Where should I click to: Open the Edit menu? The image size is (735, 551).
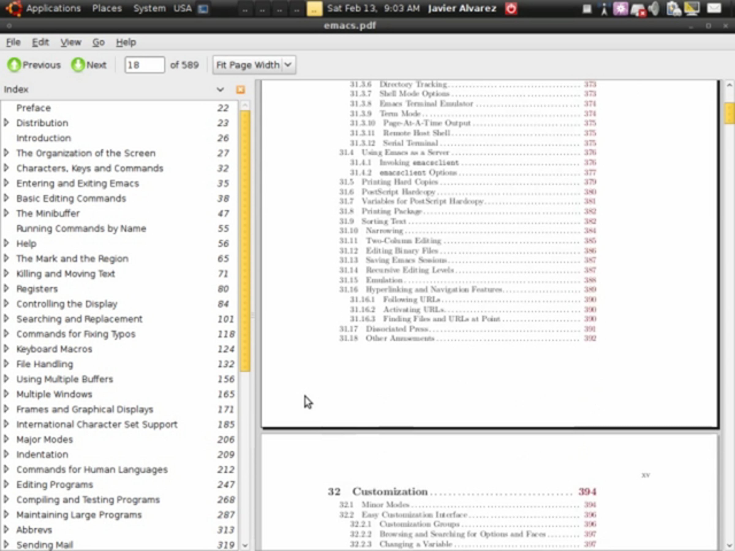[x=40, y=42]
